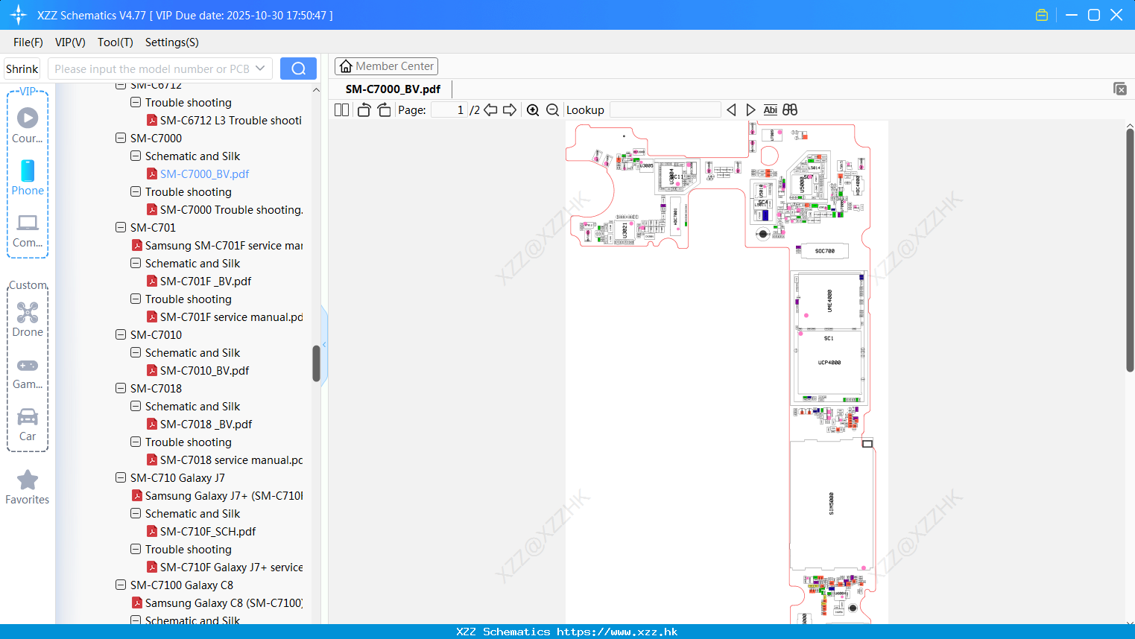Viewport: 1135px width, 639px height.
Task: Go to next page arrow
Action: (x=510, y=109)
